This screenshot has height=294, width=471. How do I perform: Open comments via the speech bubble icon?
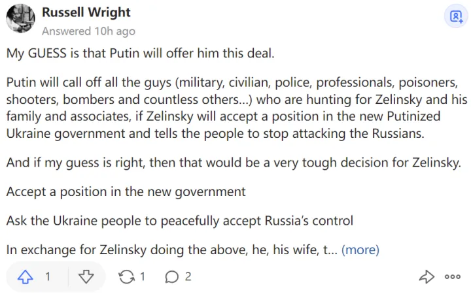tap(171, 276)
